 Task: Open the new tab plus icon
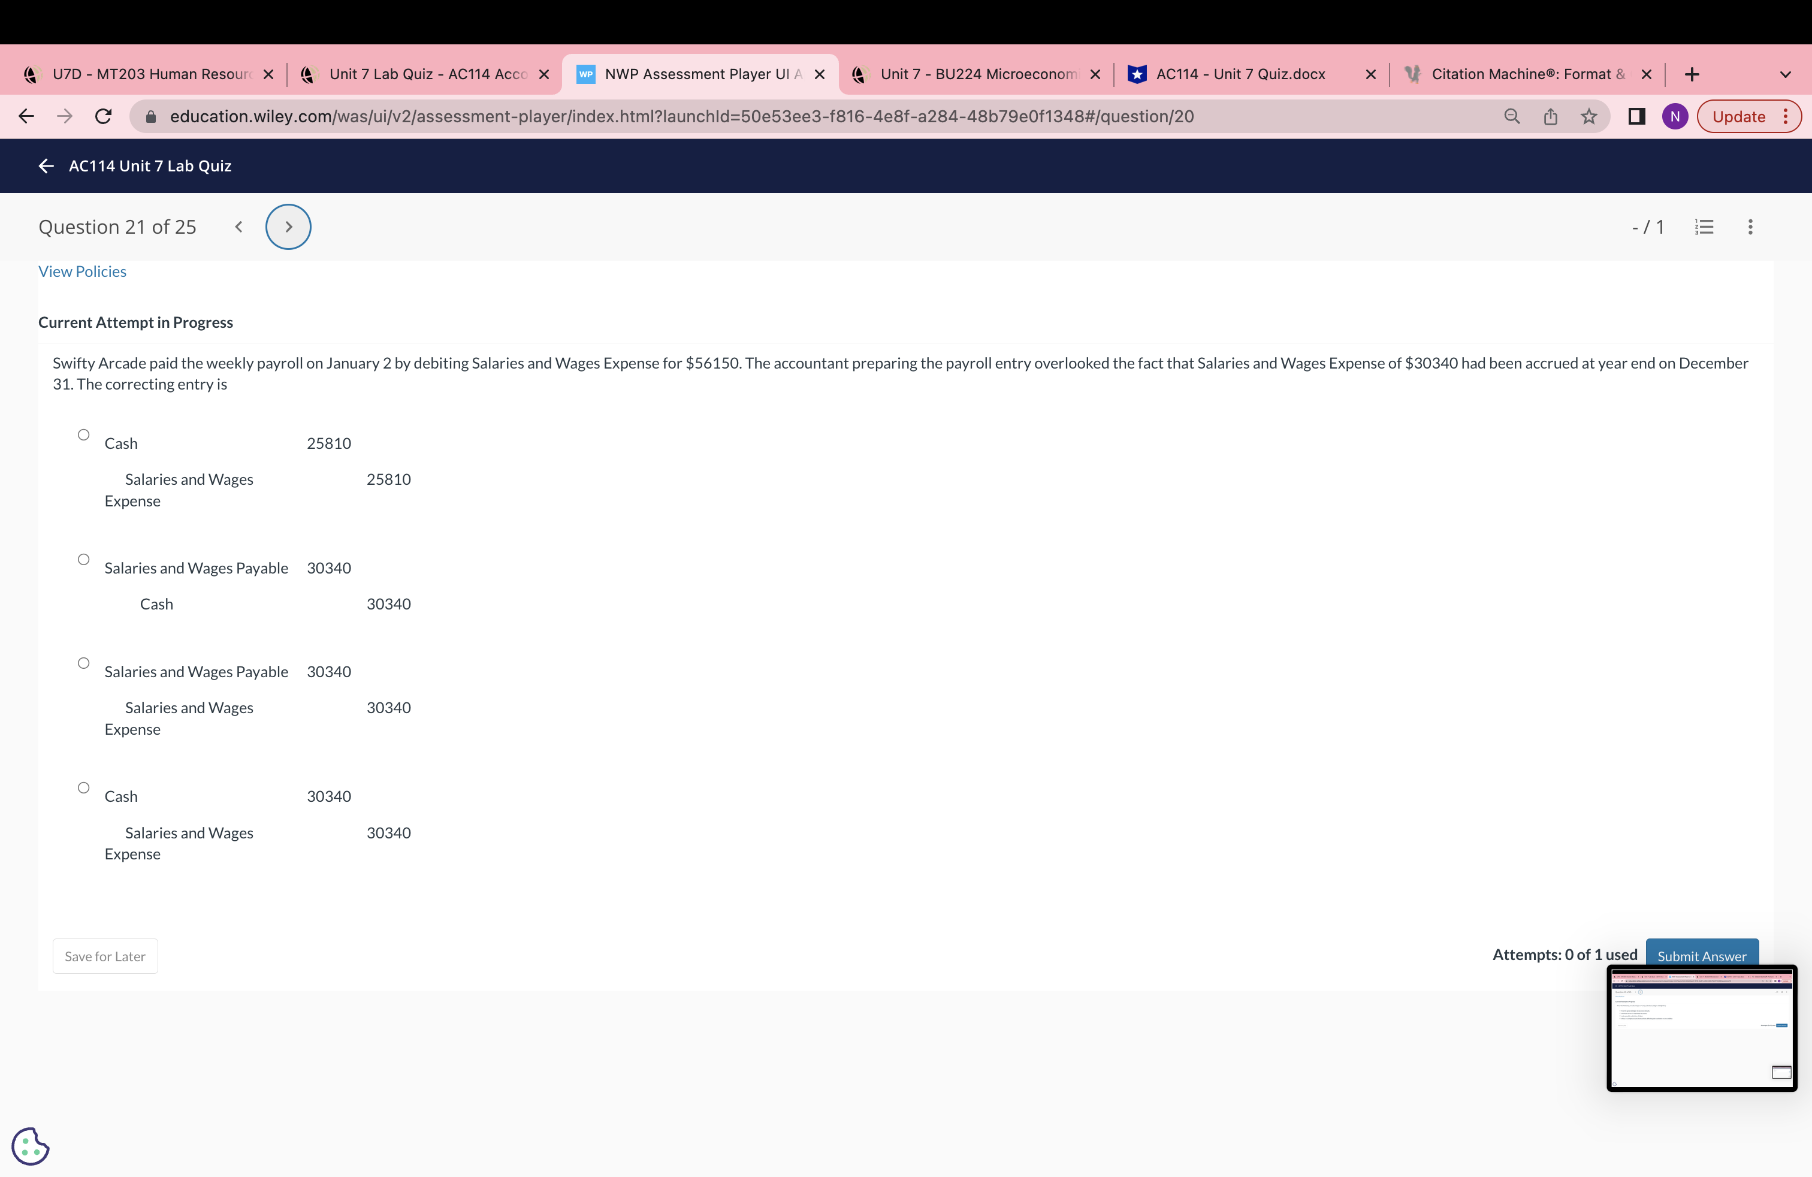point(1692,74)
